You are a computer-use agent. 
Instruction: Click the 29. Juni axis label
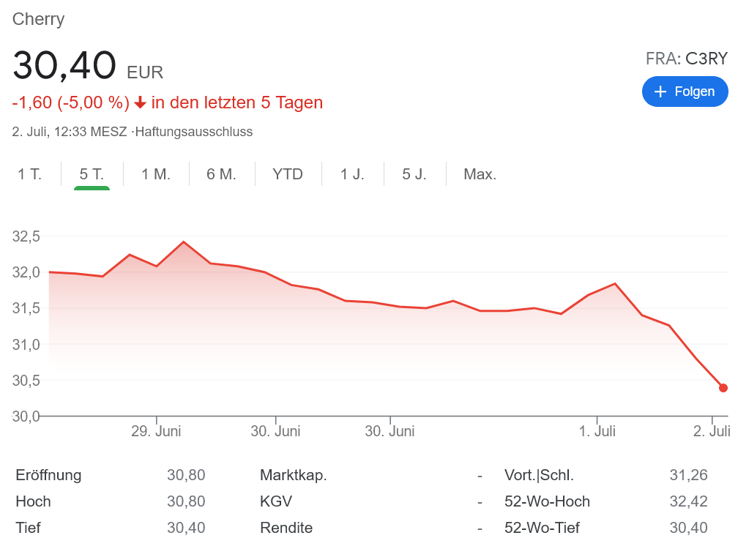[156, 431]
